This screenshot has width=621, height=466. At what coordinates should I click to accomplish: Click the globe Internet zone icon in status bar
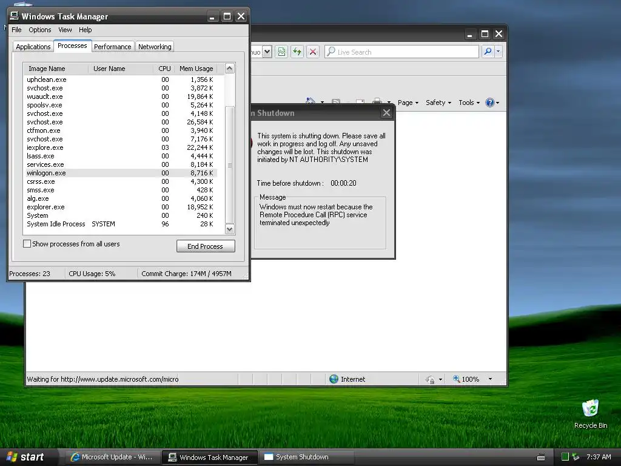334,379
